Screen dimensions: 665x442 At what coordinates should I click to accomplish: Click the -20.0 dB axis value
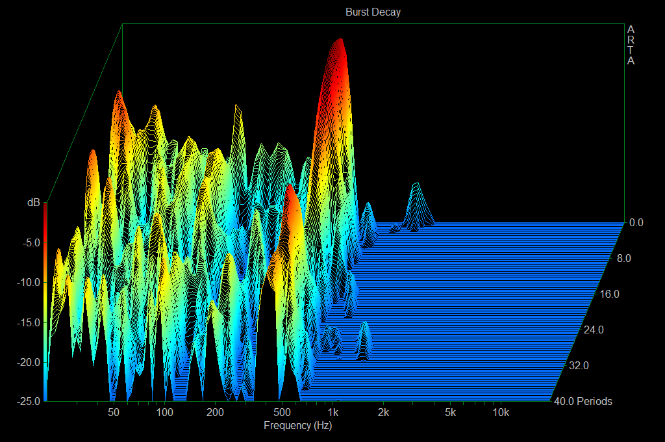tap(29, 363)
